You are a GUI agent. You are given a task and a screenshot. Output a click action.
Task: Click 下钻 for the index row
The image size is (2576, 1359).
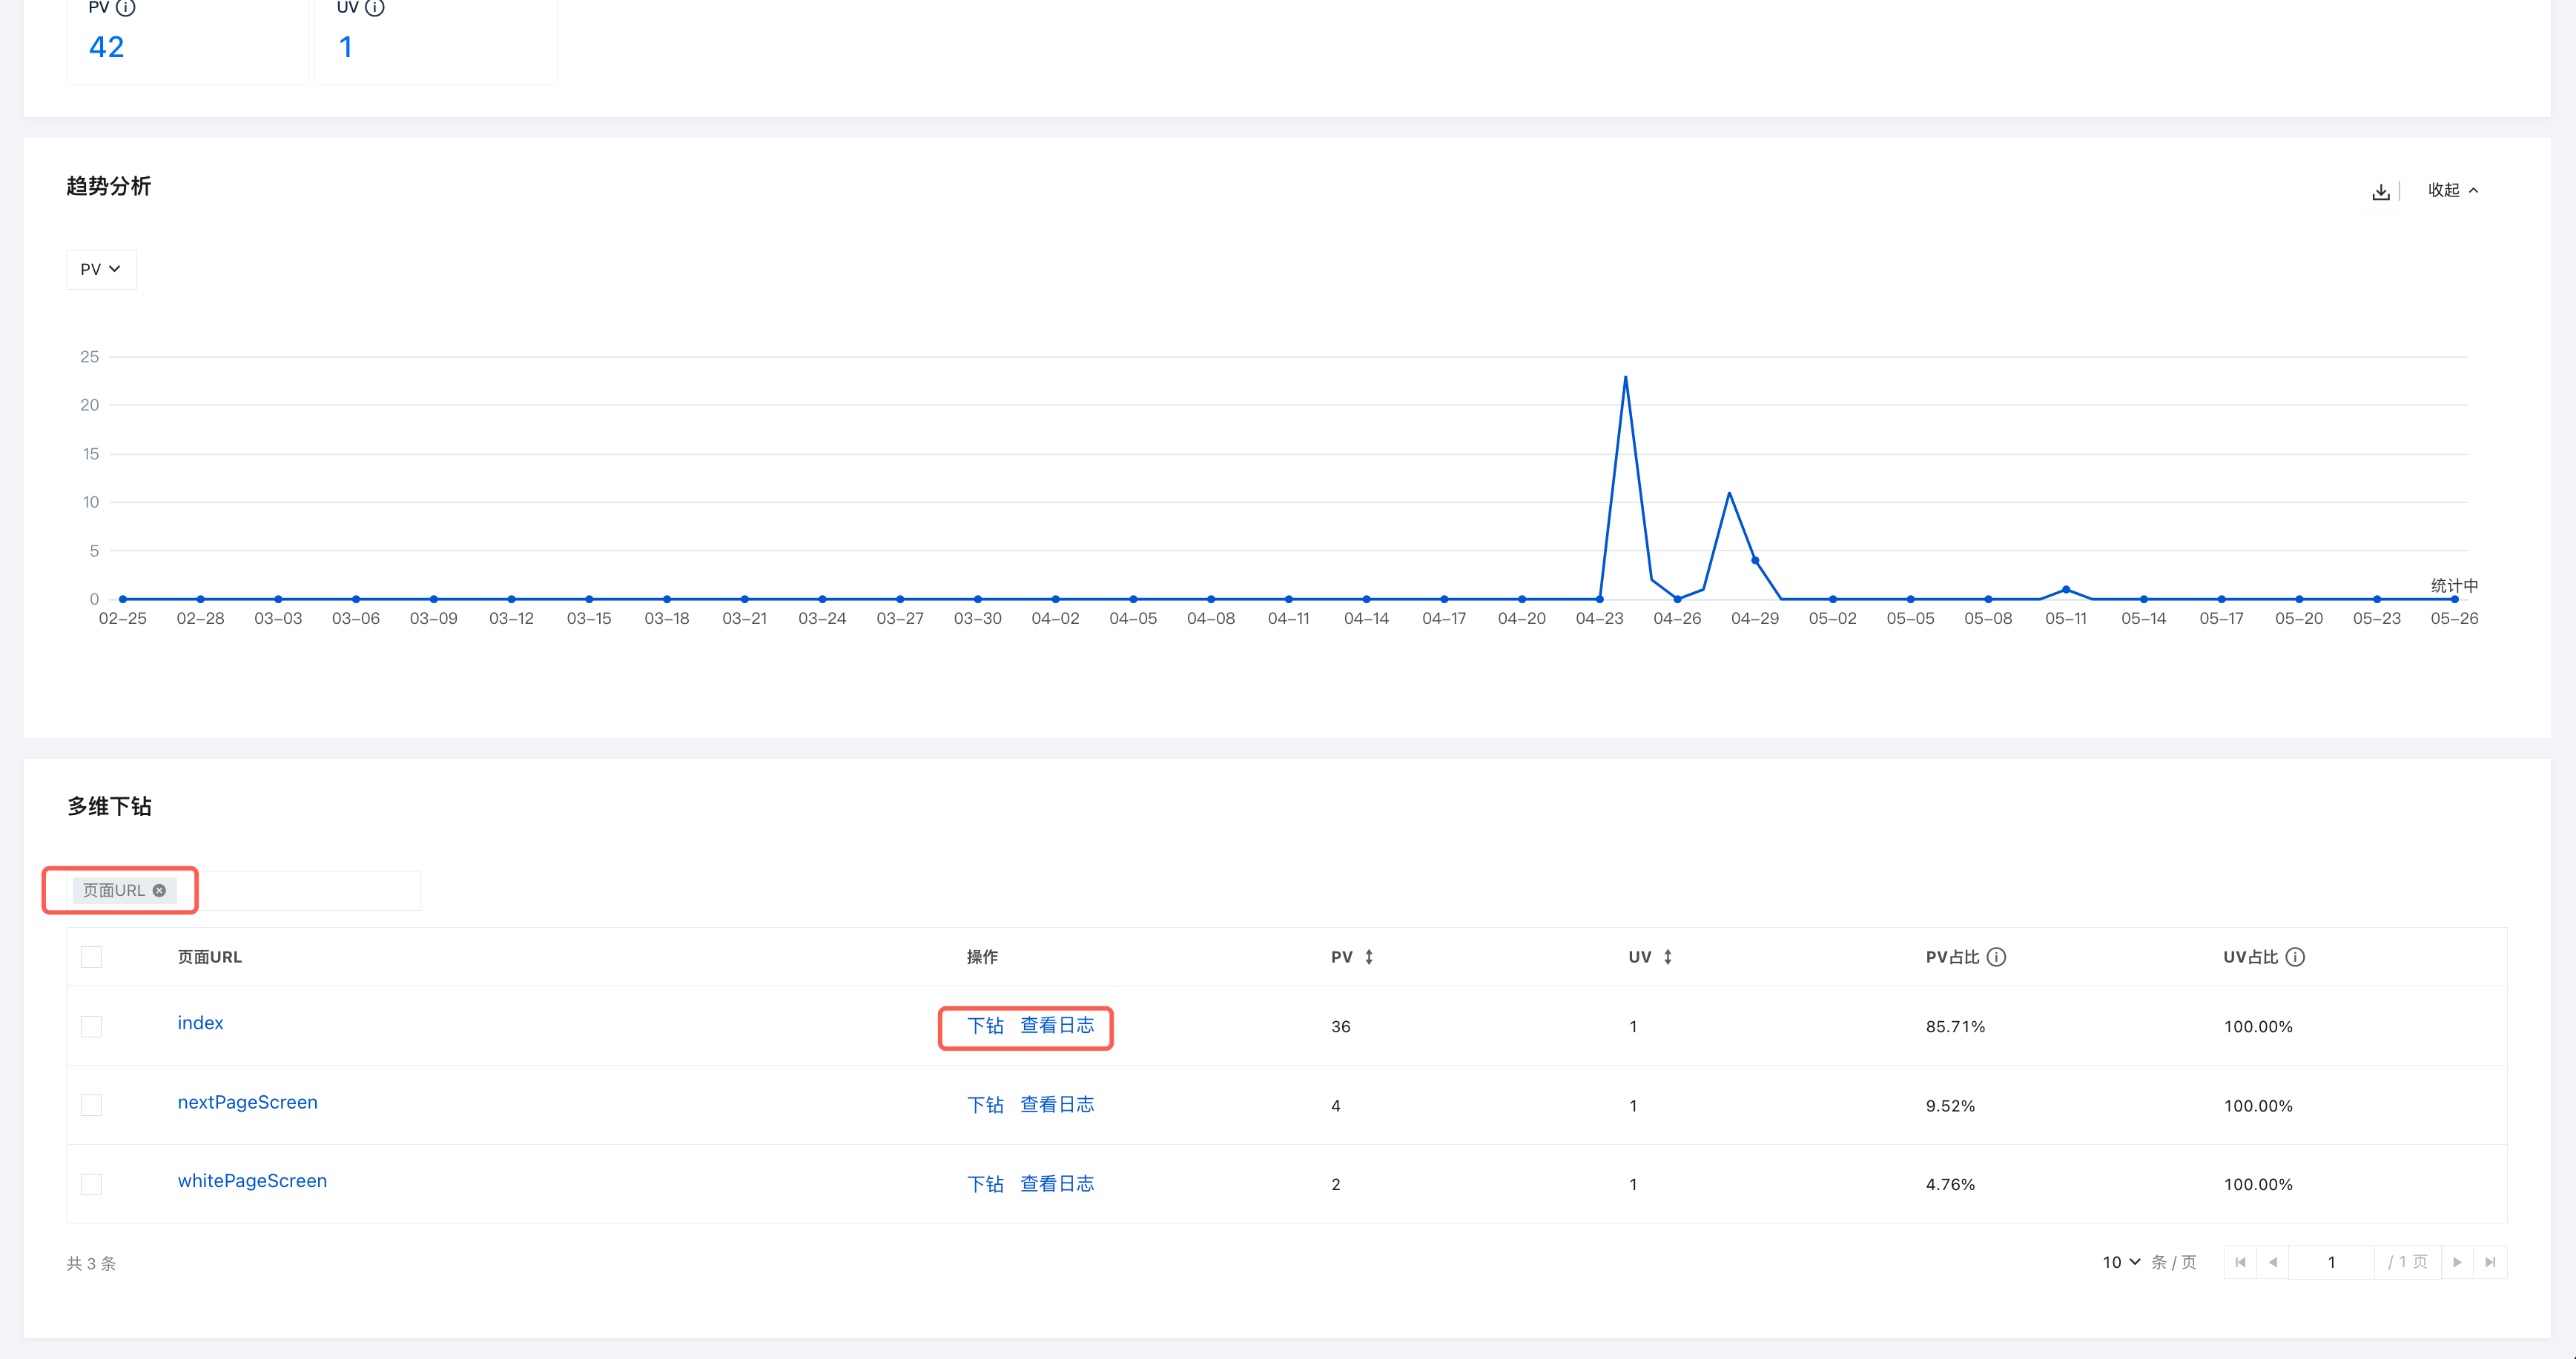985,1026
